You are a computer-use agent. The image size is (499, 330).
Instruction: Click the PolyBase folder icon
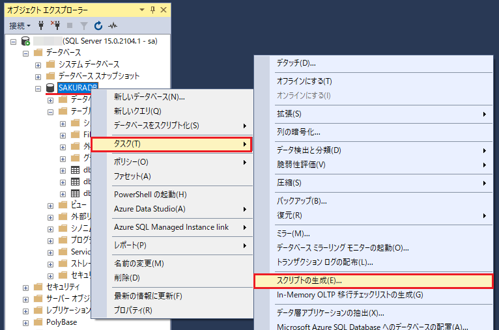click(38, 322)
